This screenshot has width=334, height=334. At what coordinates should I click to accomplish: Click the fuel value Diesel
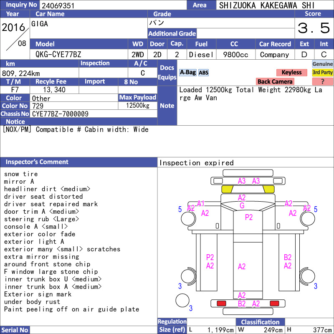click(201, 55)
